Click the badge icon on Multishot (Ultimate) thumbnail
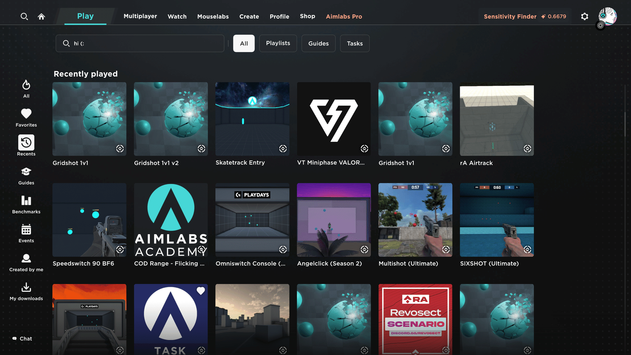The height and width of the screenshot is (355, 631). (x=446, y=249)
